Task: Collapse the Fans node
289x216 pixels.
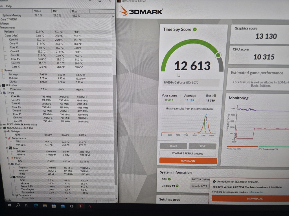Action: tap(7, 148)
